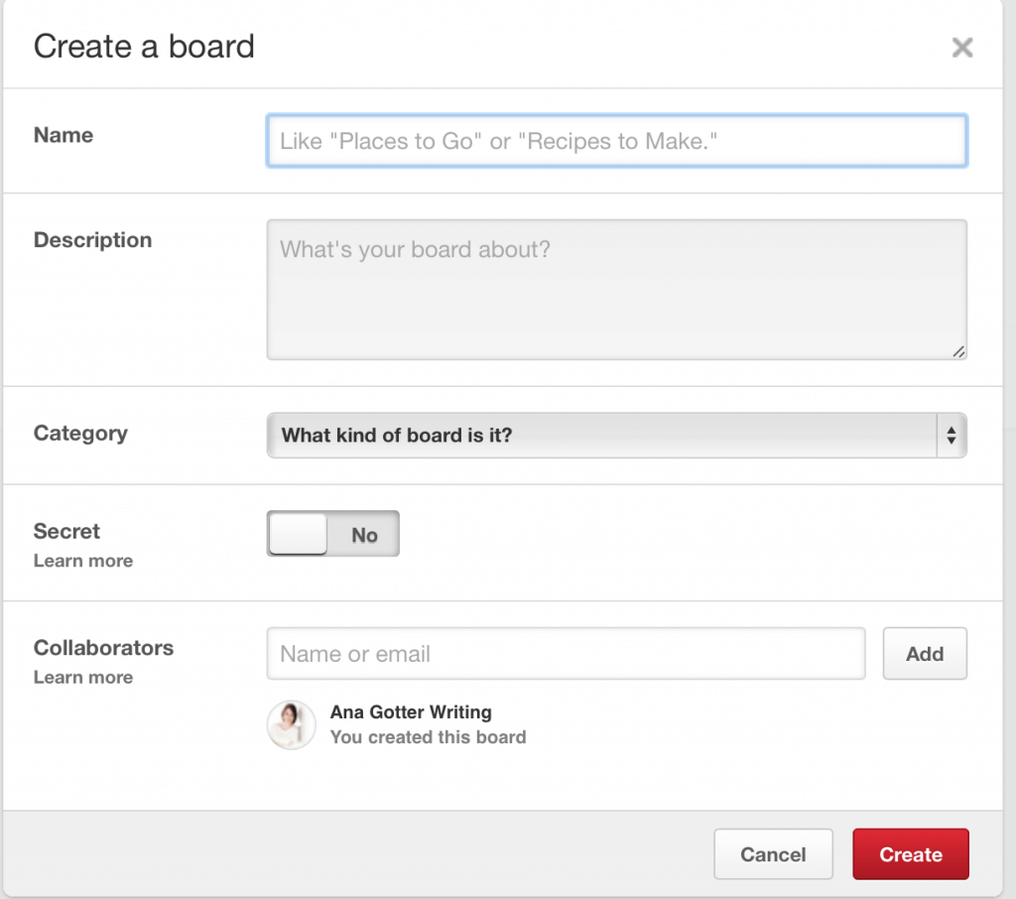Click the 'You created this board' text
Image resolution: width=1016 pixels, height=899 pixels.
pyautogui.click(x=429, y=737)
